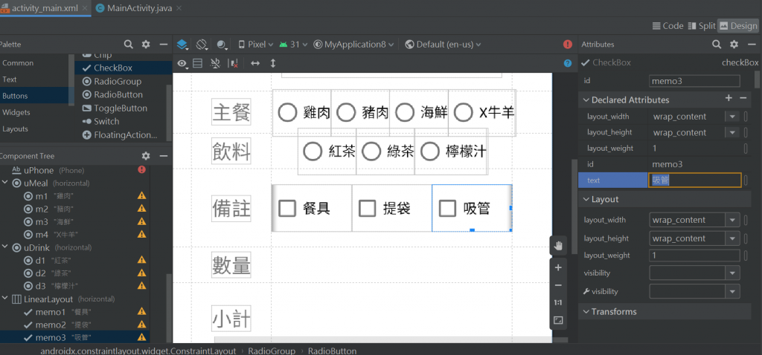Open the Pixel device dropdown

point(256,45)
